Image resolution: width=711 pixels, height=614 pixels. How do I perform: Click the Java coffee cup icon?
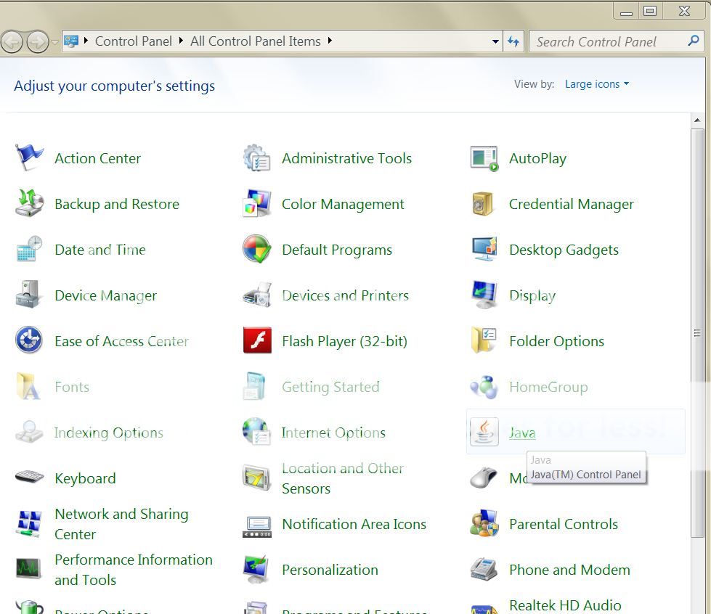(484, 432)
